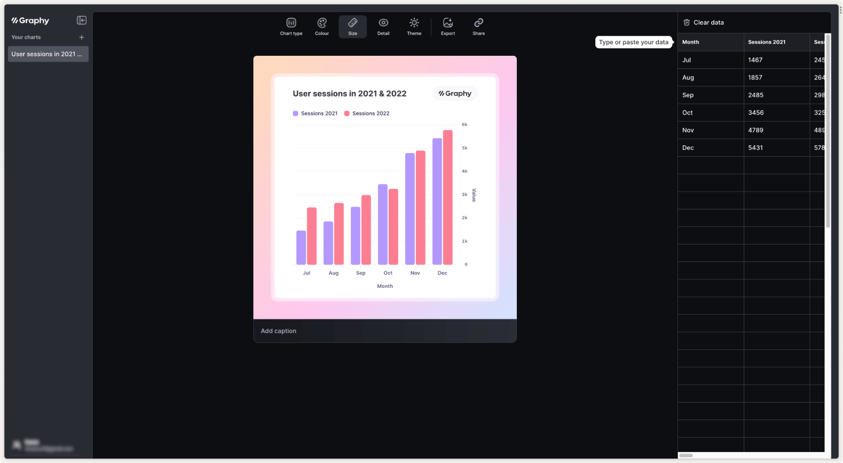Open the Chart type tool
Image resolution: width=843 pixels, height=463 pixels.
tap(291, 26)
